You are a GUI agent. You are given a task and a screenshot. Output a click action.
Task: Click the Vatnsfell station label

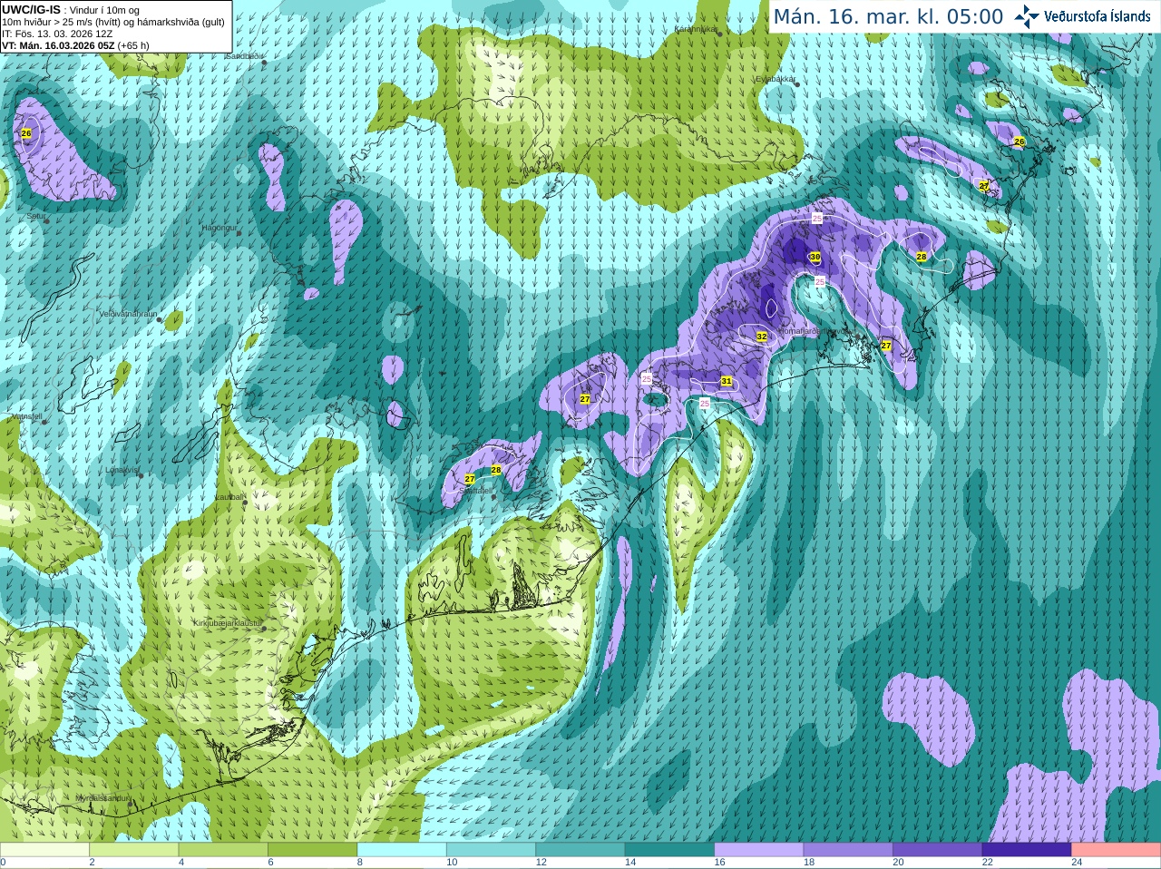click(x=26, y=416)
